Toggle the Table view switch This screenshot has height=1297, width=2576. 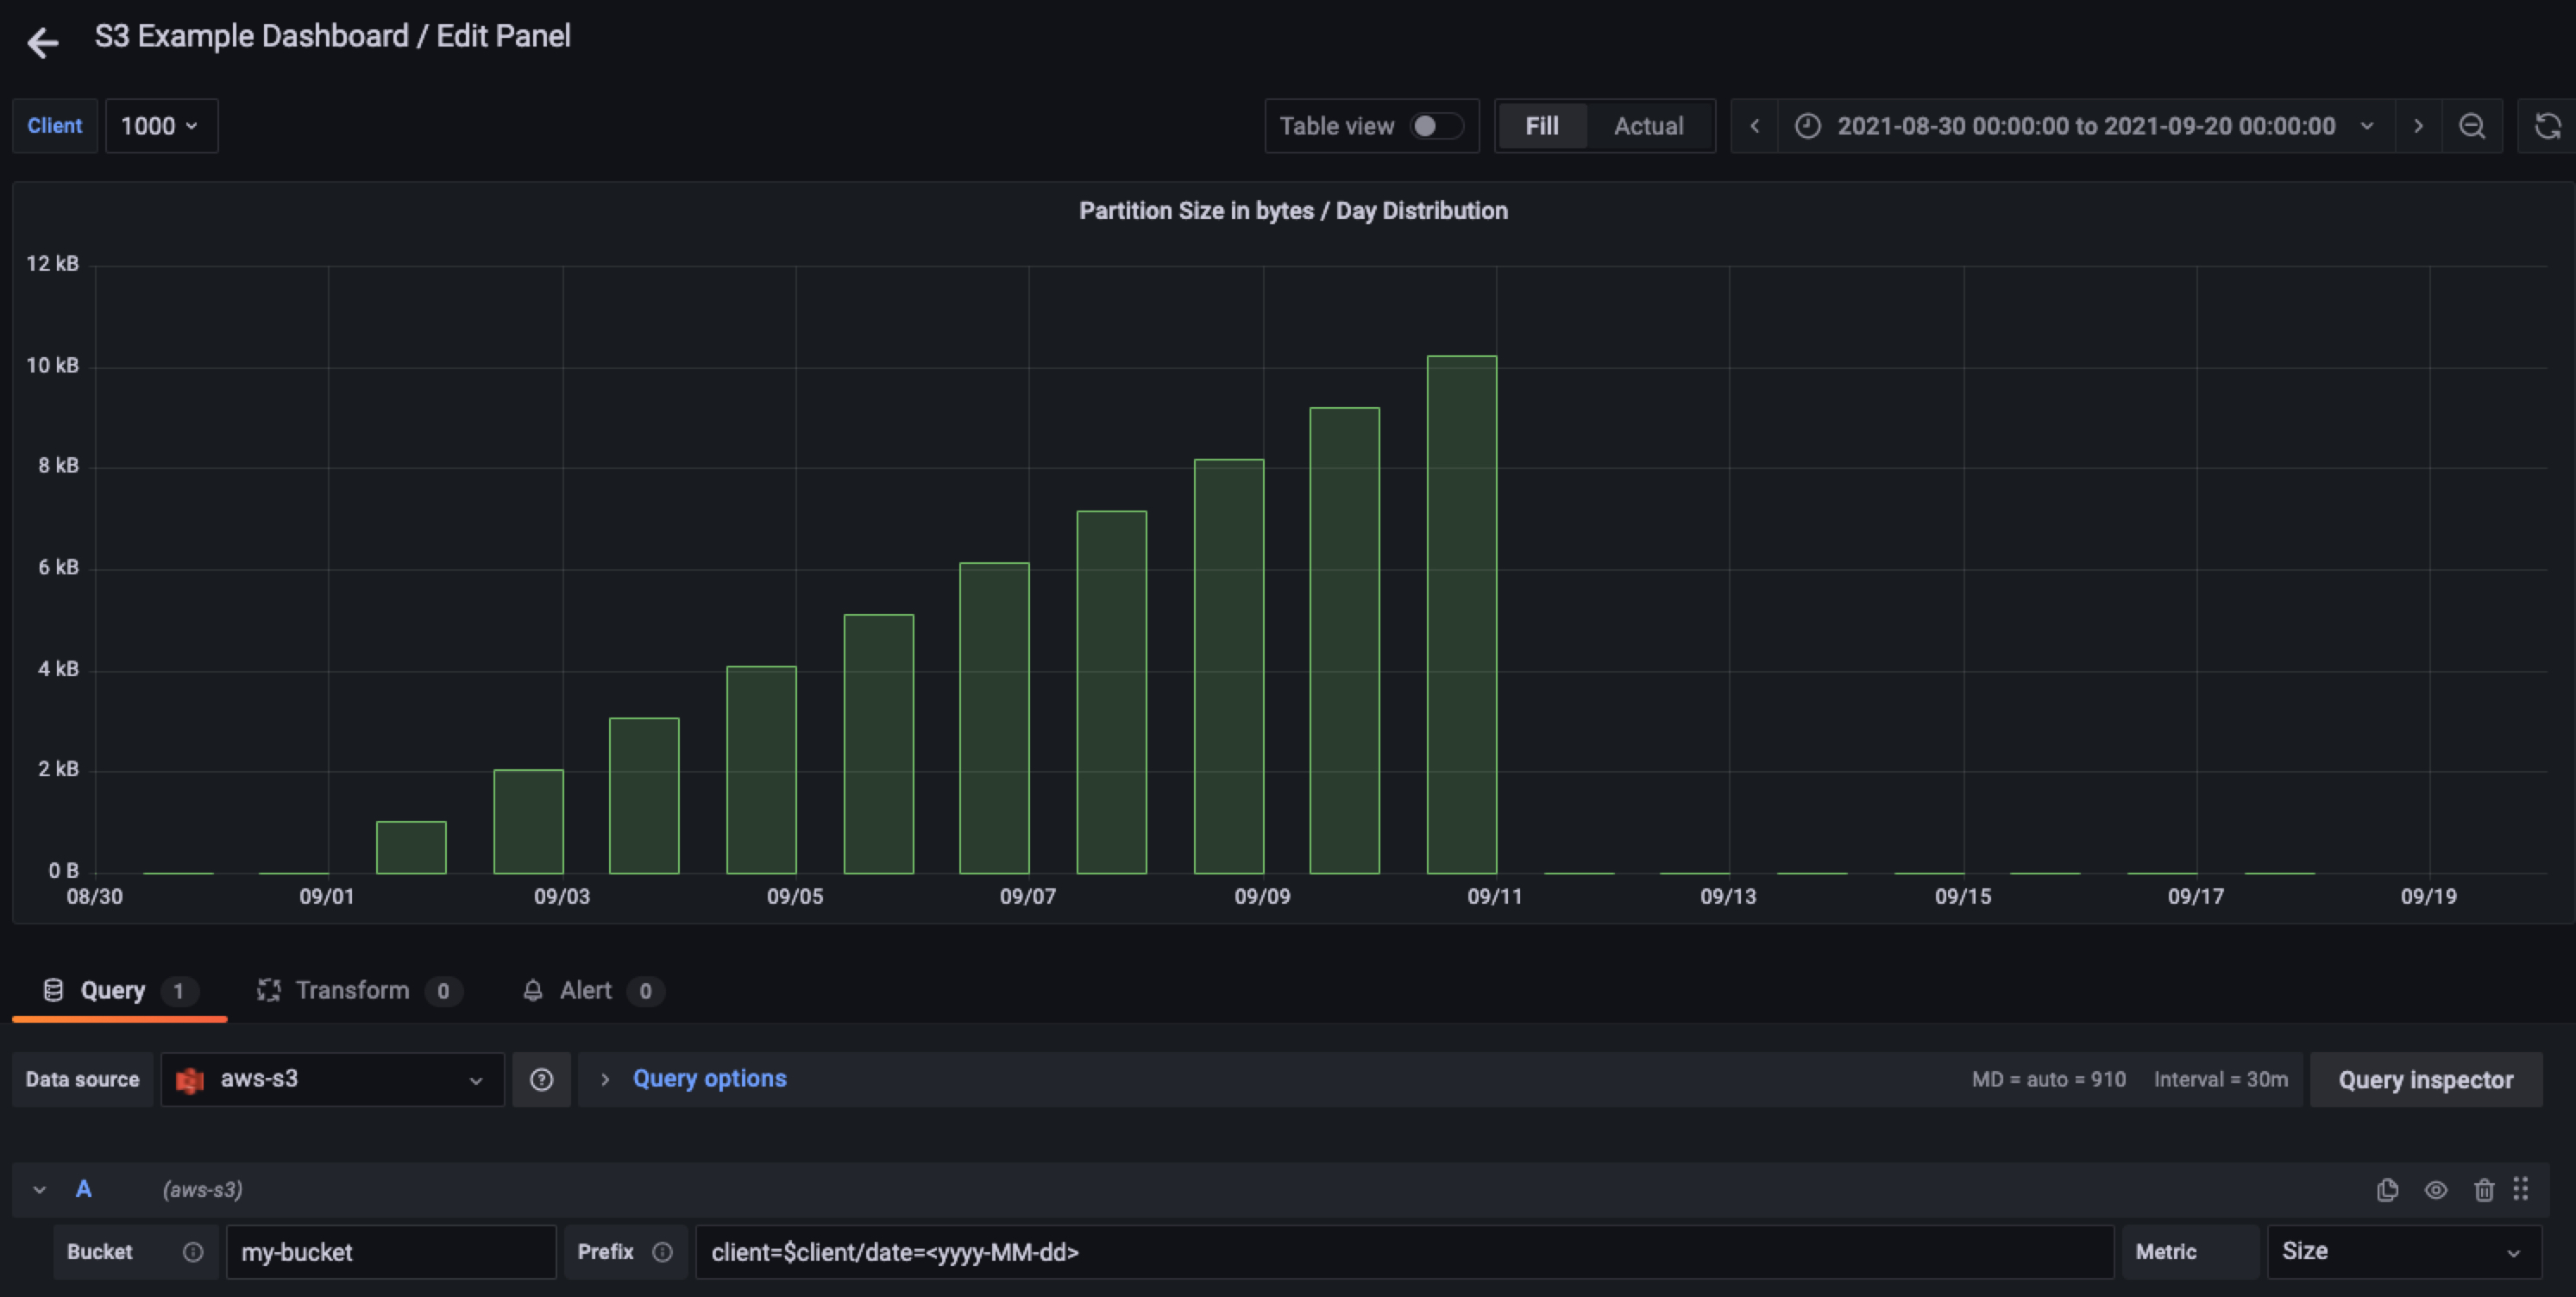tap(1436, 126)
